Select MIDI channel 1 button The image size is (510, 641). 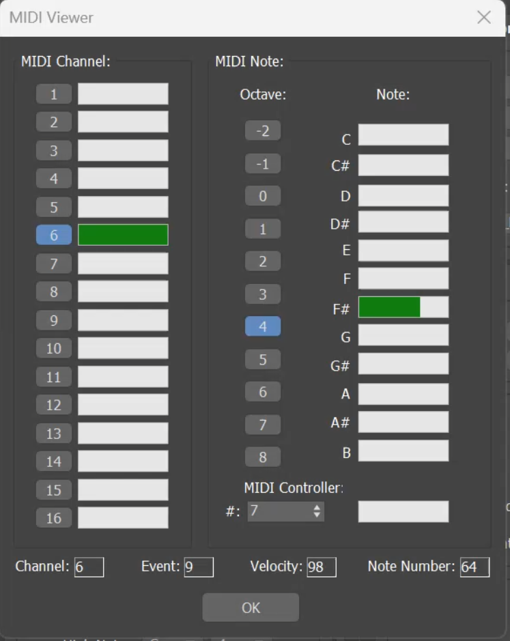pos(54,94)
